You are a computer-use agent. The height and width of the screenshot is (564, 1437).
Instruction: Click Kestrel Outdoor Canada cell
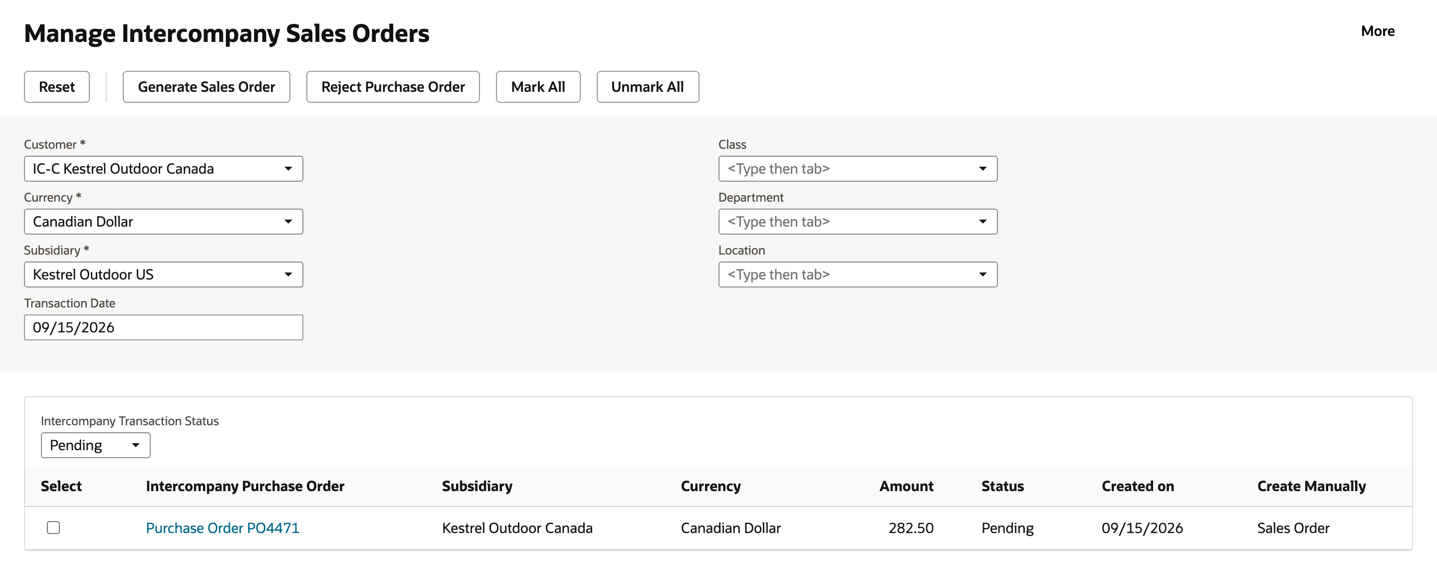pyautogui.click(x=517, y=528)
